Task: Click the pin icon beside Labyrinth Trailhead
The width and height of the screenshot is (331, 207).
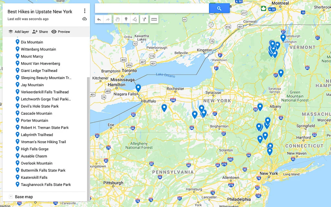Action: [17, 134]
